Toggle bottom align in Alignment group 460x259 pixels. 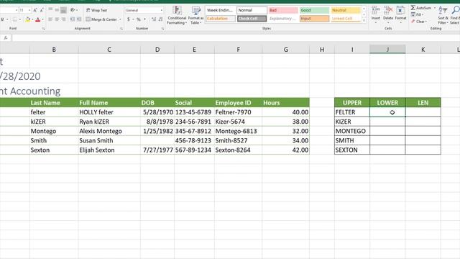point(63,10)
